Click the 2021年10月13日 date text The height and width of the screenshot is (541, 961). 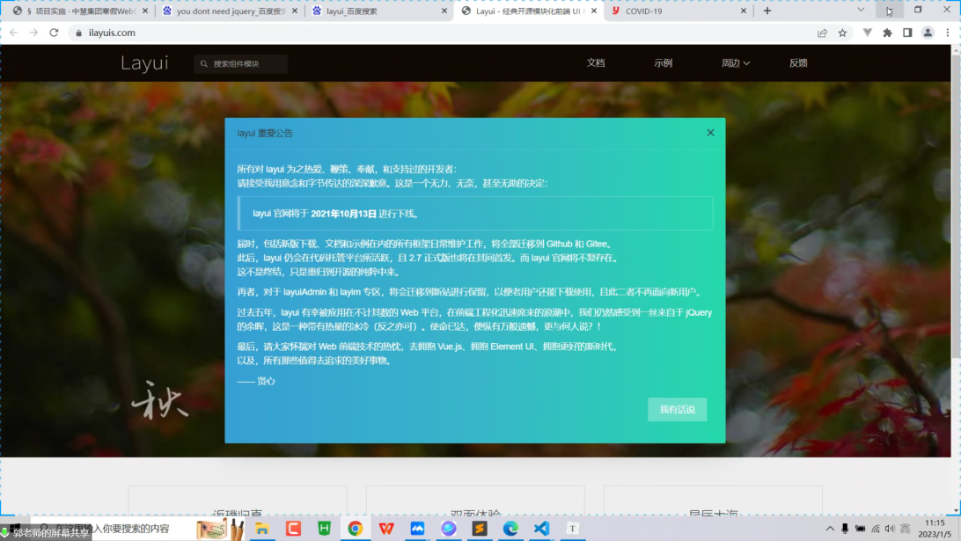(x=344, y=214)
